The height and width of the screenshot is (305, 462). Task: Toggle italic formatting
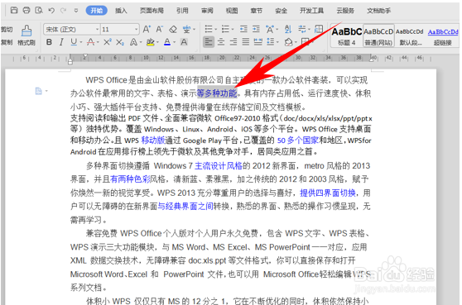61,42
